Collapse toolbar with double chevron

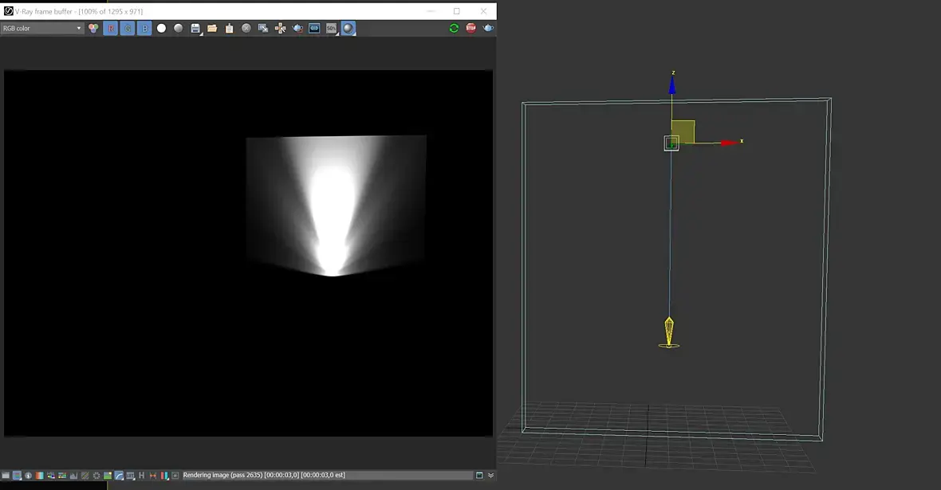pos(491,475)
